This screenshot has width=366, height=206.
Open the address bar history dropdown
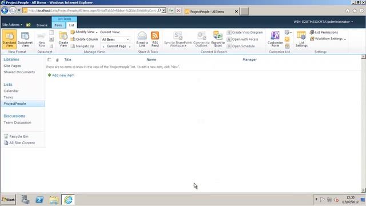coord(164,10)
